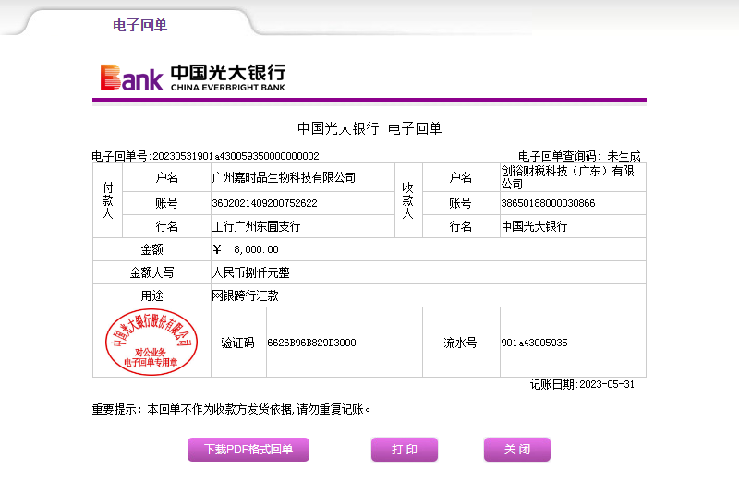Click the 重要提示 notice line
Viewport: 739px width, 493px height.
point(232,409)
